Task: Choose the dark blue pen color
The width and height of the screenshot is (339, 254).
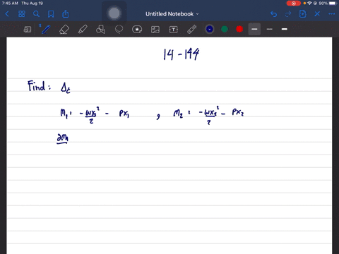Action: pyautogui.click(x=210, y=29)
